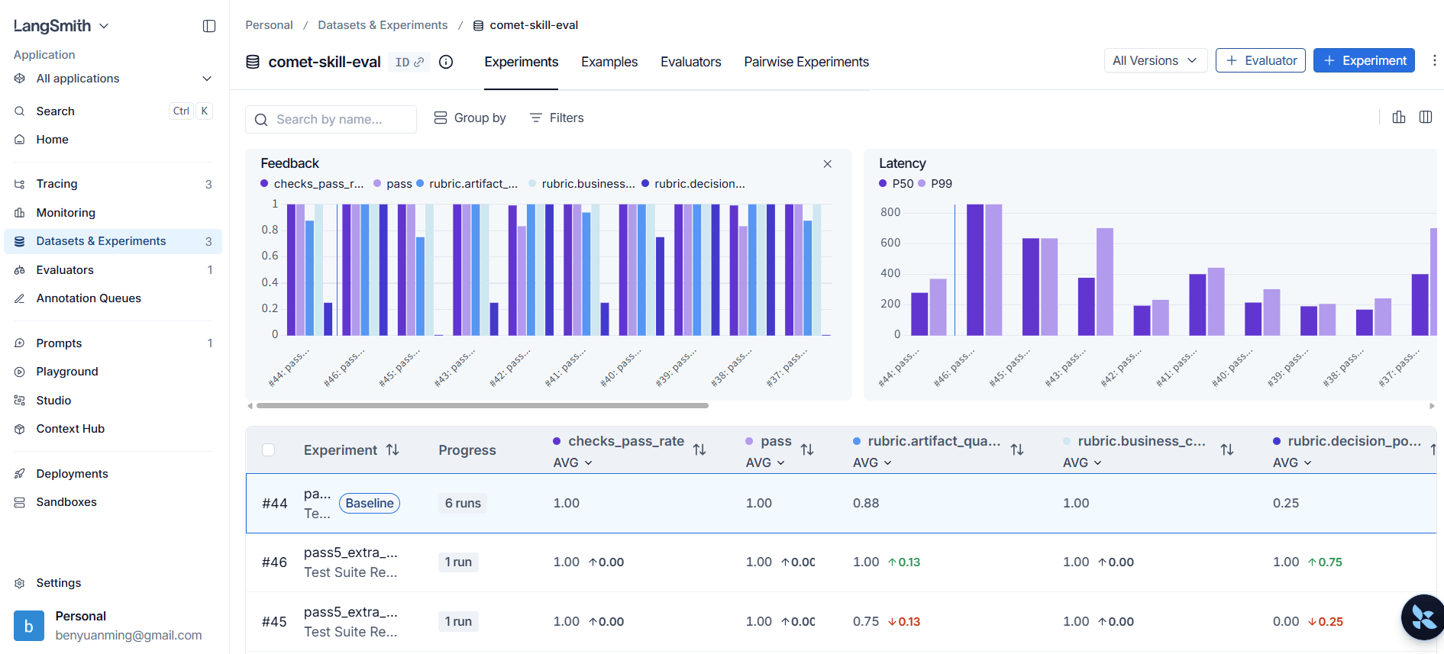Toggle P99 series in Latency legend

click(x=935, y=184)
